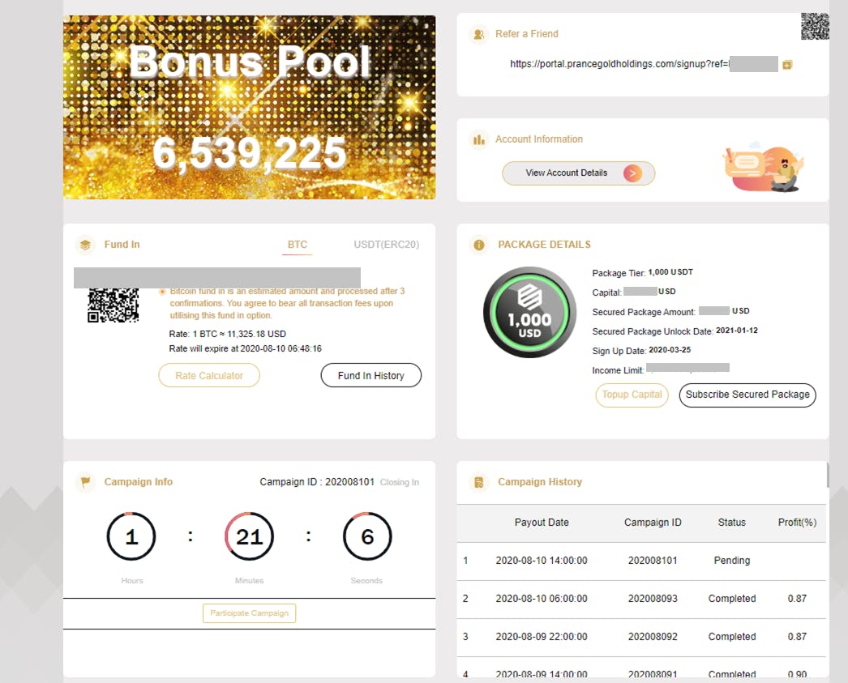Click the Fund In layers icon

tap(85, 245)
